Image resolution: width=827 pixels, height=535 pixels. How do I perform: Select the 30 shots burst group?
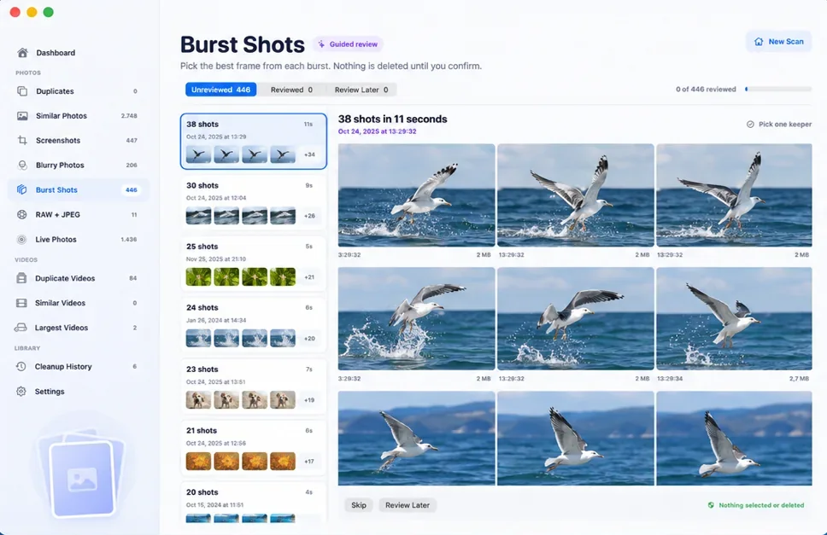coord(253,202)
